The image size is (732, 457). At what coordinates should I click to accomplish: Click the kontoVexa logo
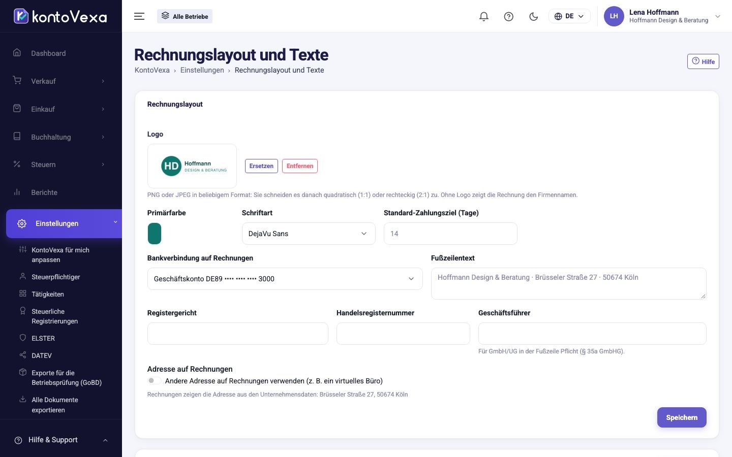[x=60, y=16]
